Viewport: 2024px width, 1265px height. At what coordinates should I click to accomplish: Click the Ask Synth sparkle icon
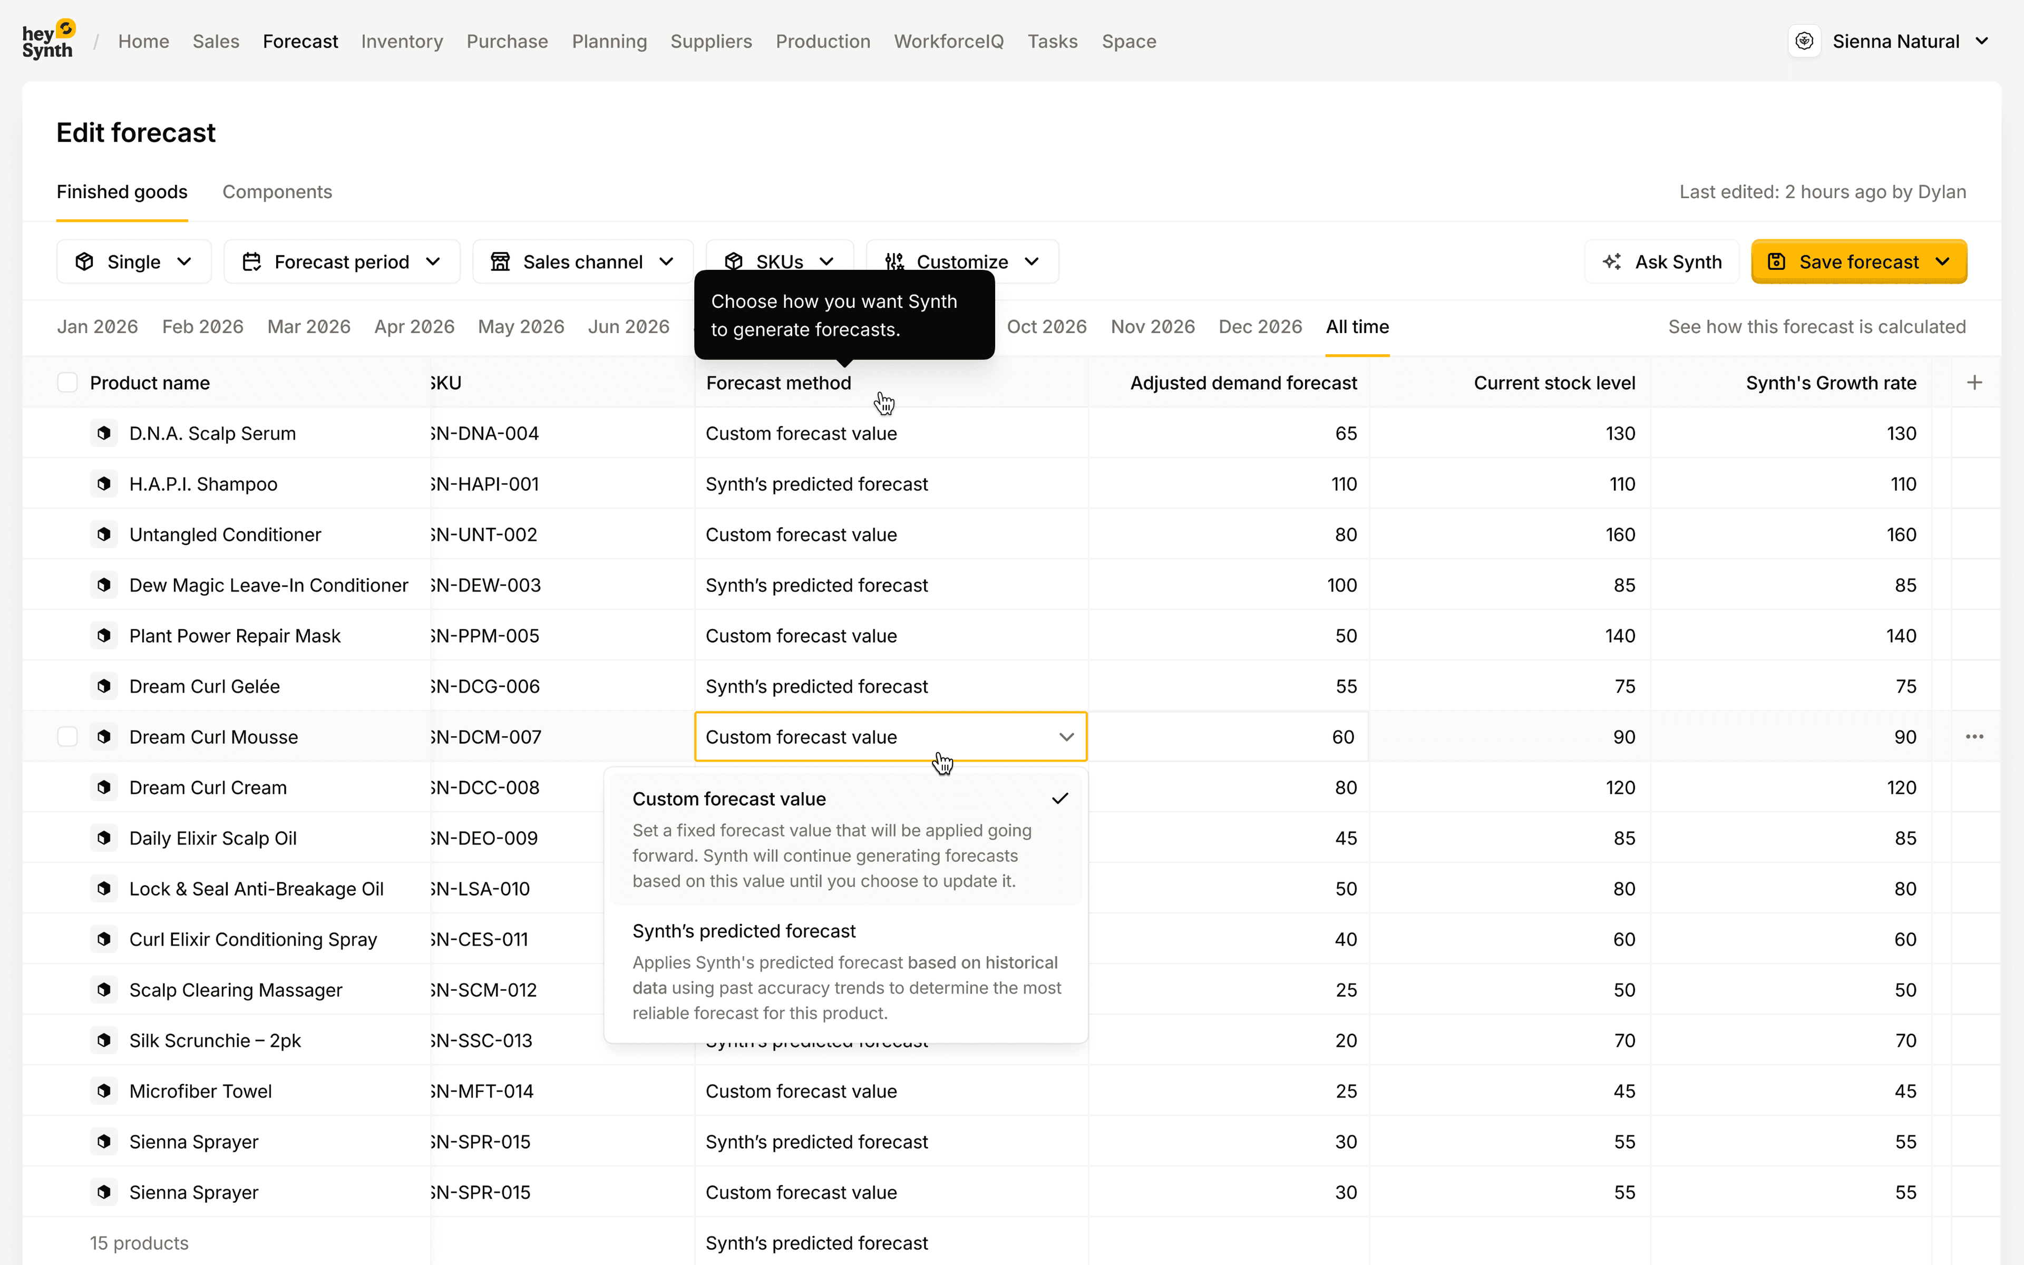[x=1612, y=262]
